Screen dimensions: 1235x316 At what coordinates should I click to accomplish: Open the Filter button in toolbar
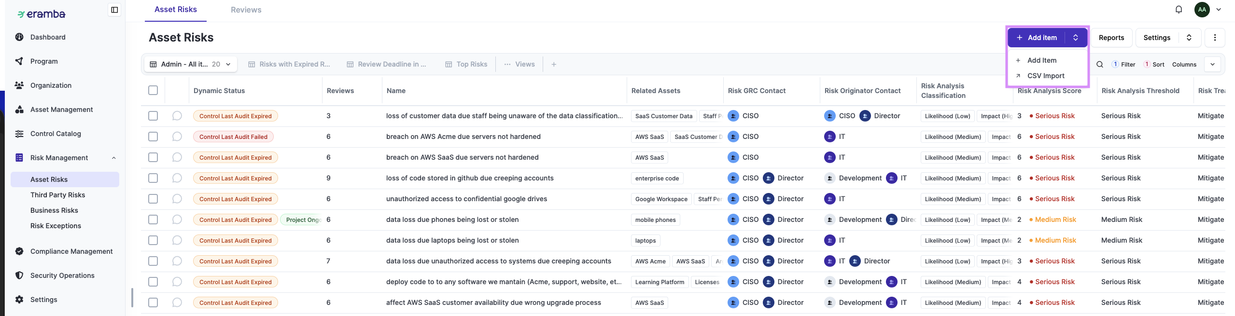pyautogui.click(x=1123, y=64)
